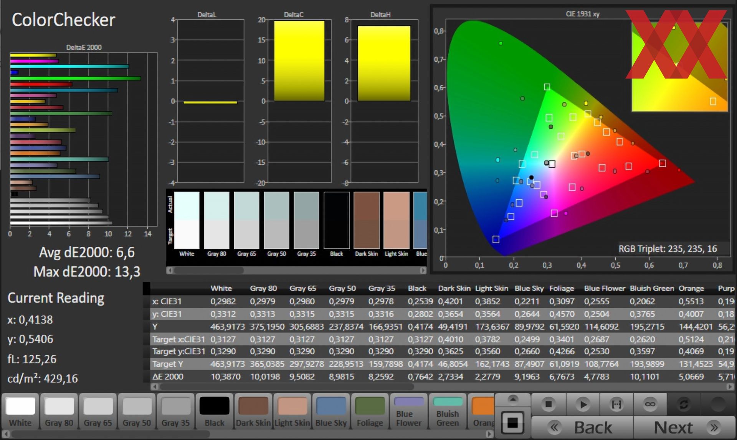Click the 'Max dE2000: 13,3' text
The height and width of the screenshot is (440, 737).
tap(87, 272)
